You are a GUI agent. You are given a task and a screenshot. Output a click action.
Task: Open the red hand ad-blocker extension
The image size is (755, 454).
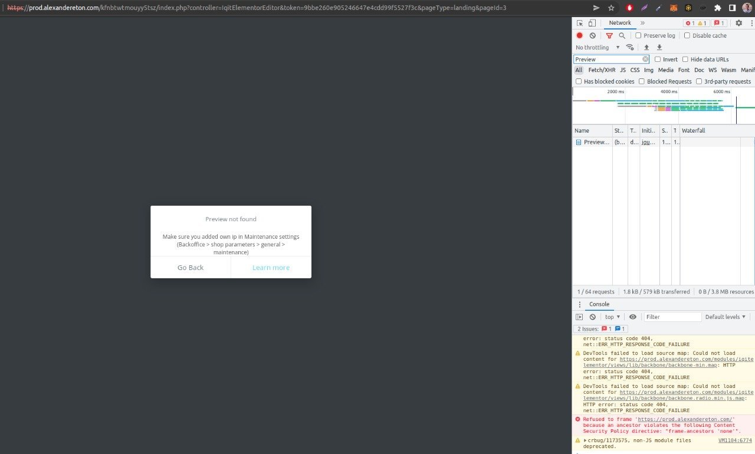(x=630, y=8)
